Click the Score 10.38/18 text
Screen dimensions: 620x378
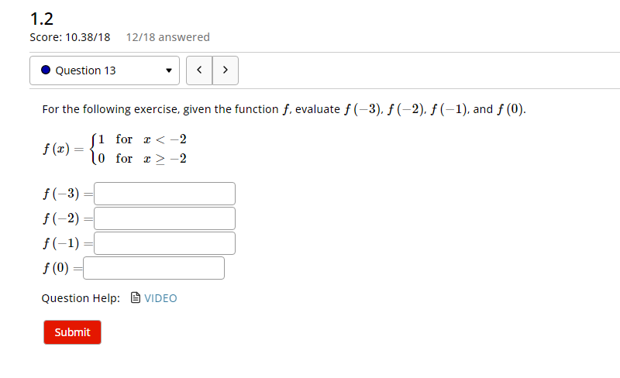pos(70,37)
